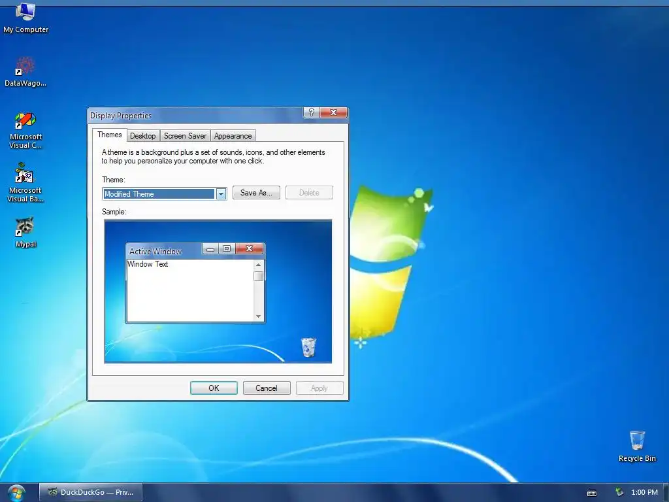Viewport: 669px width, 502px height.
Task: Click the Display Properties title bar
Action: point(195,115)
